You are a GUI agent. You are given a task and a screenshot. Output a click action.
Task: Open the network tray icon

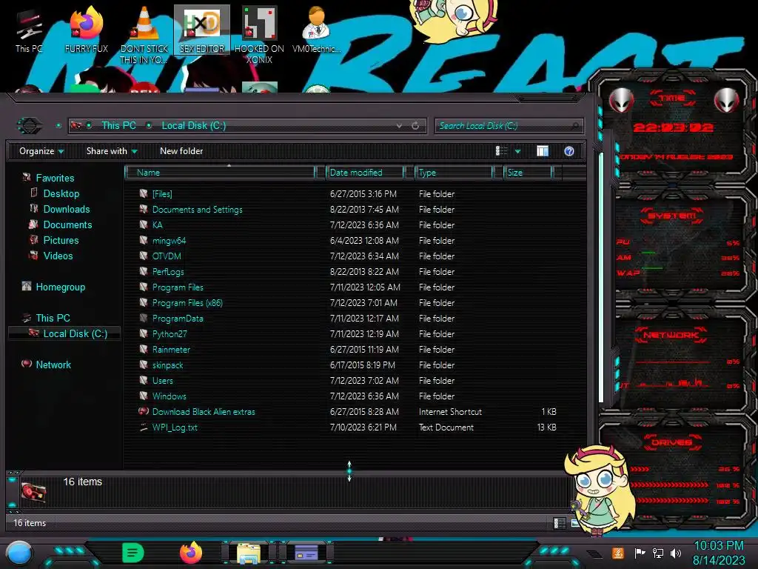[x=657, y=553]
